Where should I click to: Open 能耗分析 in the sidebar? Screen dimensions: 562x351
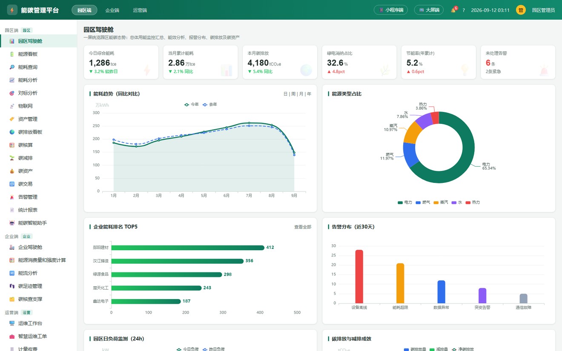(38, 80)
